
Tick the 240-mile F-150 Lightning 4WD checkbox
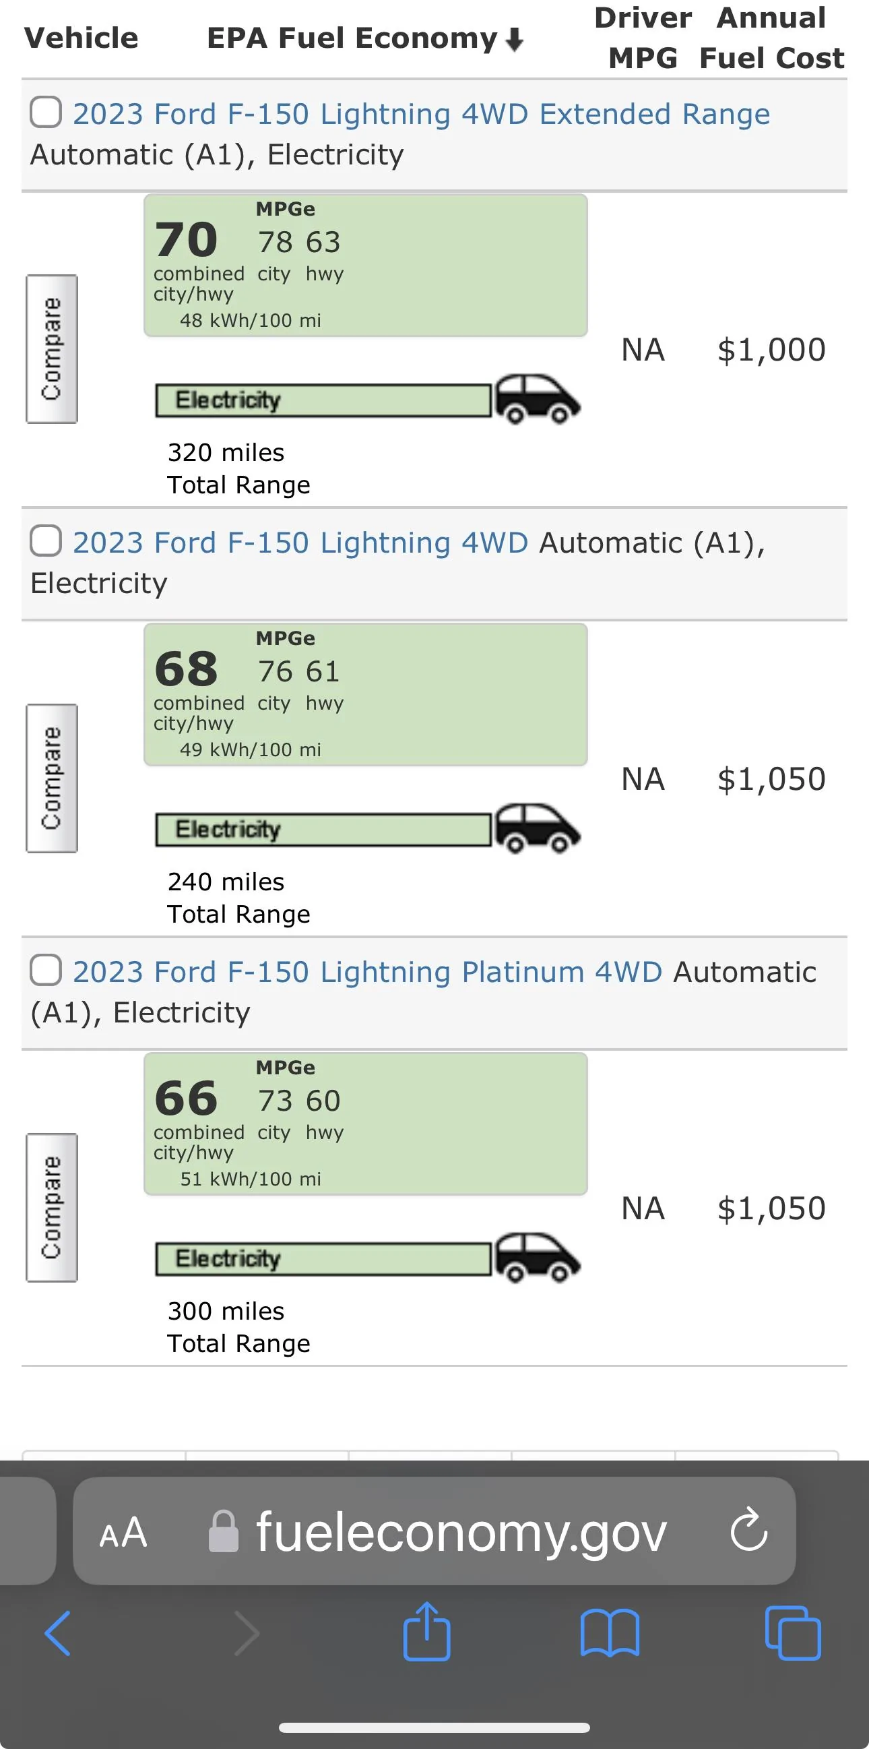click(x=46, y=541)
